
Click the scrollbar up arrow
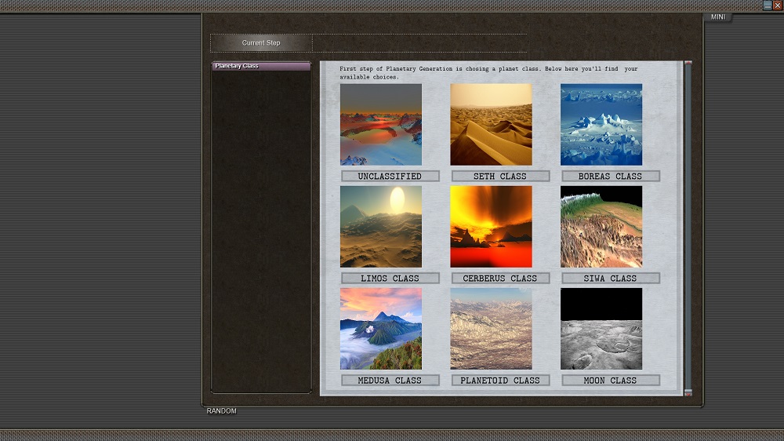(x=688, y=63)
